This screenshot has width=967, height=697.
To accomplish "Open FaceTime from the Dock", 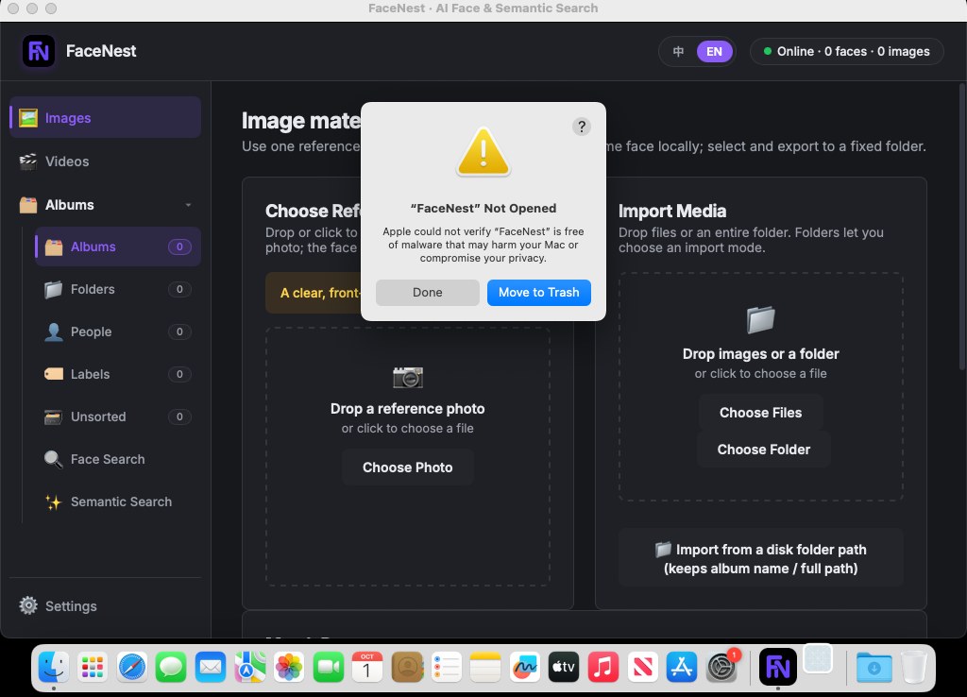I will [328, 667].
